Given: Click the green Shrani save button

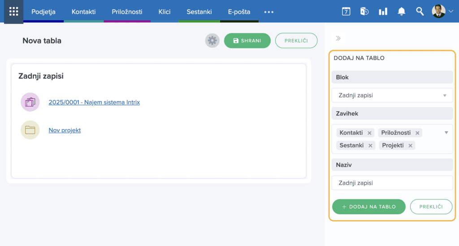Looking at the screenshot, I should click(x=247, y=41).
